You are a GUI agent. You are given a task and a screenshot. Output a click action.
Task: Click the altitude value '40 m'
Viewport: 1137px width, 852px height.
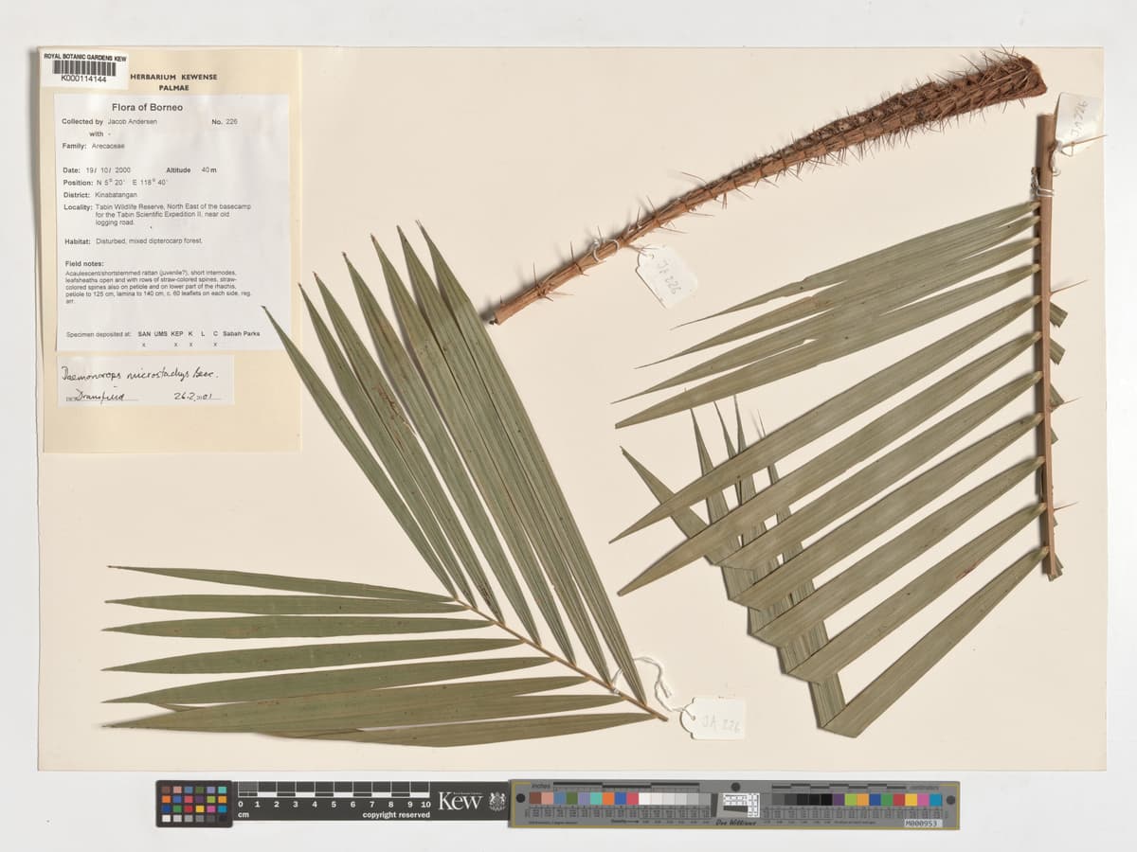click(208, 170)
